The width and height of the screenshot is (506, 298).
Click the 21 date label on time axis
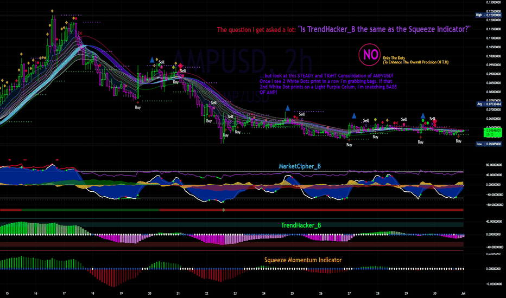tap(178, 294)
